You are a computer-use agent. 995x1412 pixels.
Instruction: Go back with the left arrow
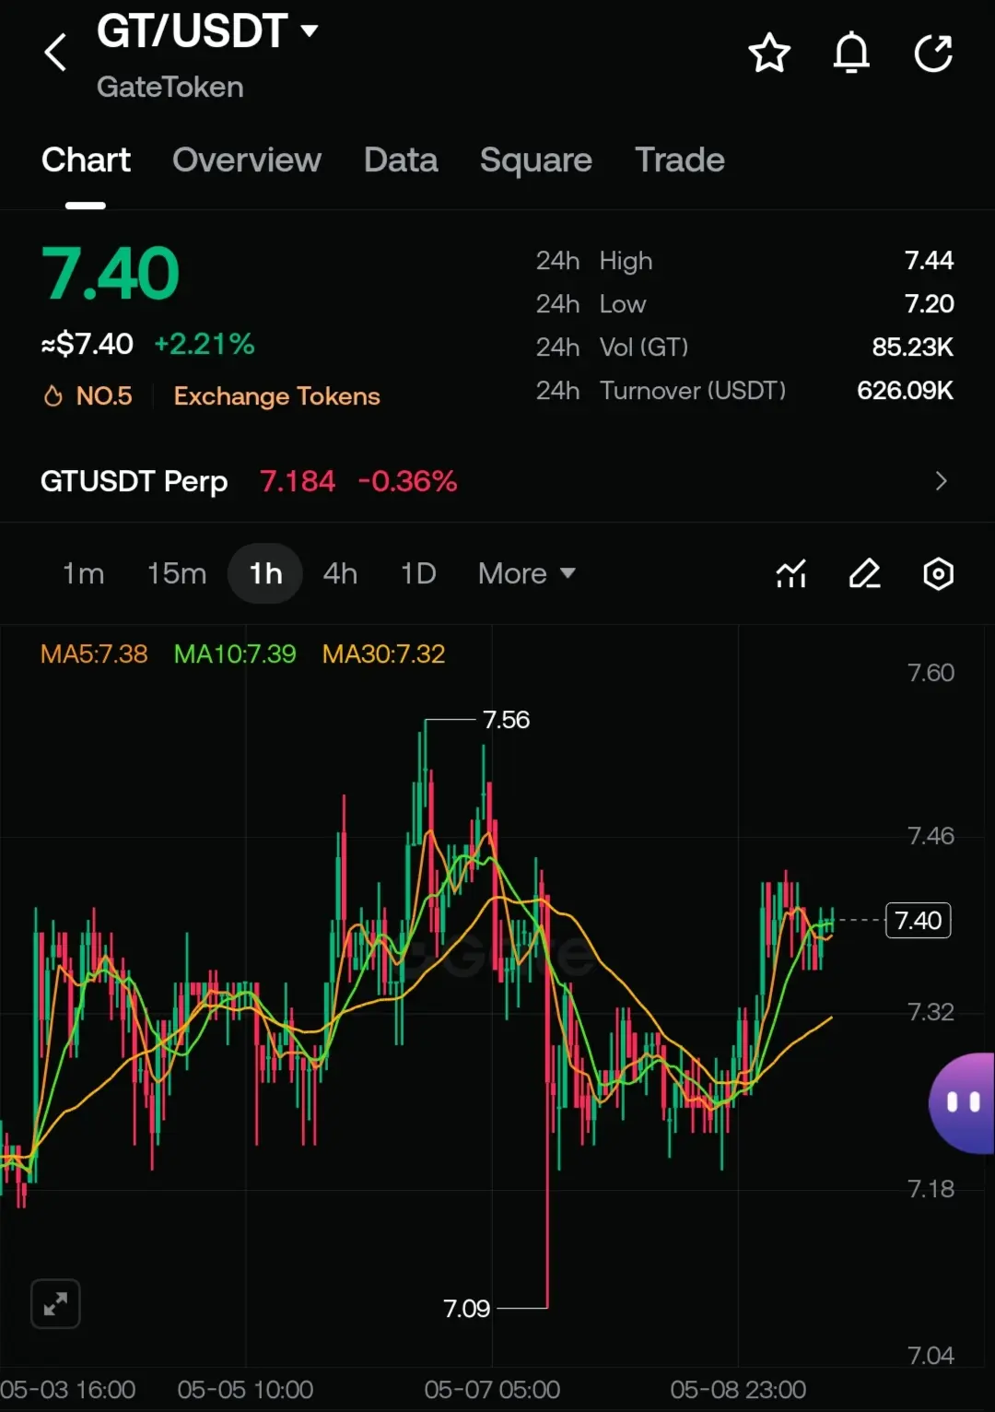click(x=56, y=53)
